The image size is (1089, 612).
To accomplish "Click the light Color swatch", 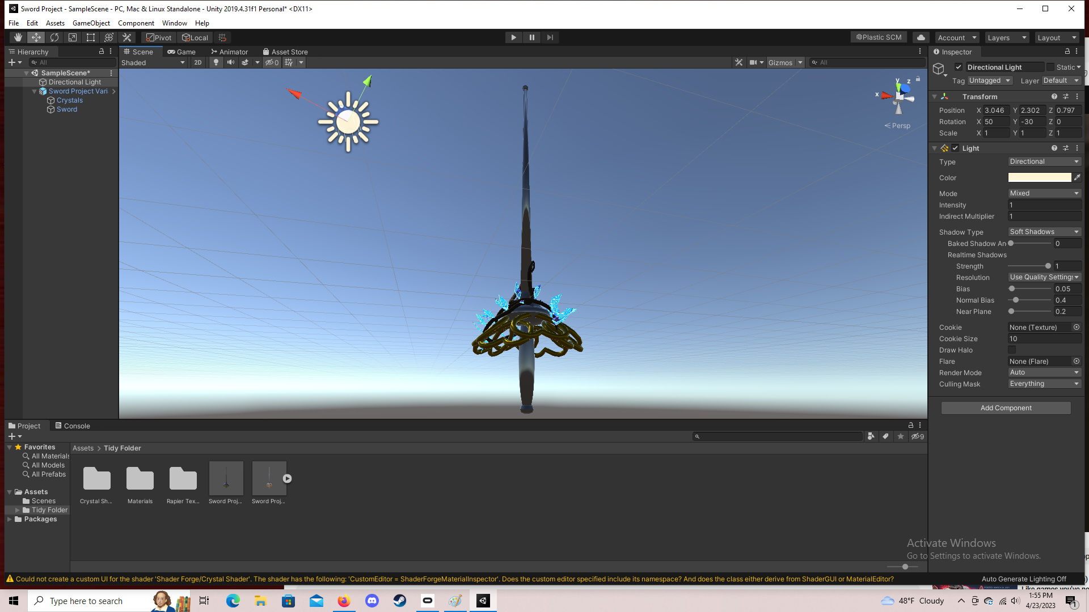I will pos(1039,177).
